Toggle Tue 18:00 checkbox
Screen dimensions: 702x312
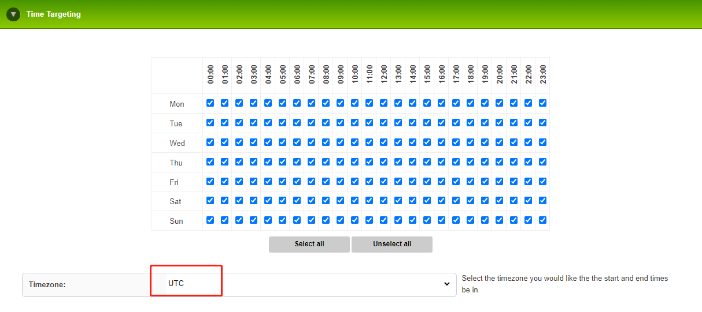pyautogui.click(x=470, y=123)
